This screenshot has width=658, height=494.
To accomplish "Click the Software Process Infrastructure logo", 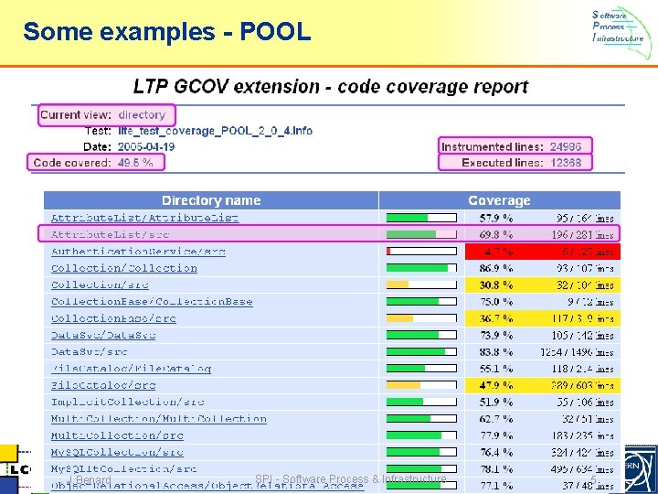I will point(621,32).
